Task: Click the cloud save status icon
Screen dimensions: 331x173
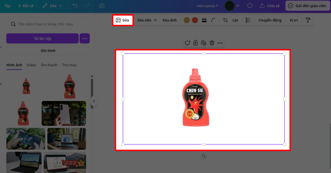Action: tap(102, 6)
